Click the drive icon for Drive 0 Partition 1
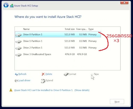 pos(18,35)
